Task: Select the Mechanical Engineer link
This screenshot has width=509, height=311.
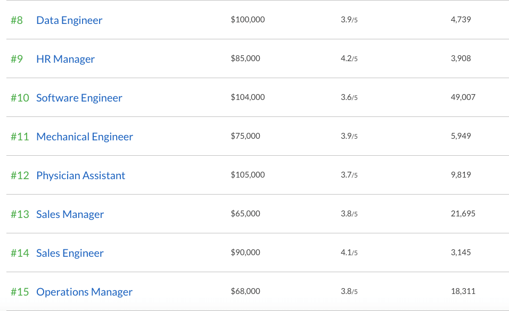Action: (x=85, y=137)
